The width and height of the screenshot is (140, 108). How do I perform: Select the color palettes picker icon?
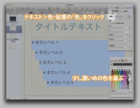point(119,61)
